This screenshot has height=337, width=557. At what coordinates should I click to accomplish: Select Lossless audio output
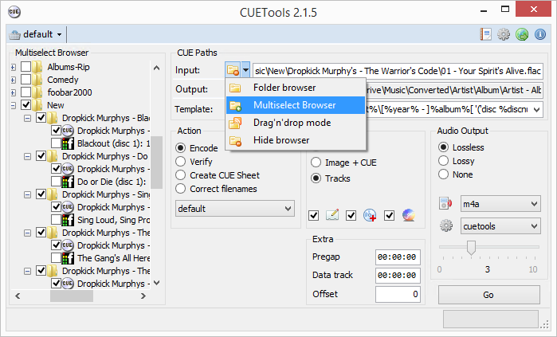point(461,147)
